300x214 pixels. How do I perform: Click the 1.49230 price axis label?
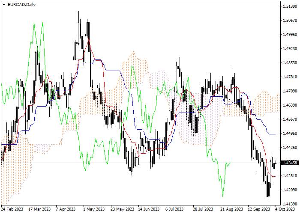point(290,49)
